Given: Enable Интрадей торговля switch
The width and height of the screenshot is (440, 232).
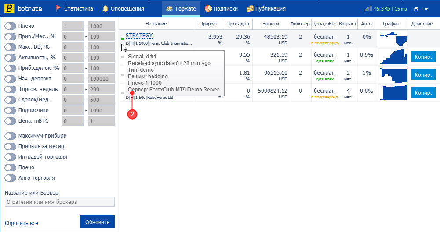Looking at the screenshot, I should (x=11, y=157).
